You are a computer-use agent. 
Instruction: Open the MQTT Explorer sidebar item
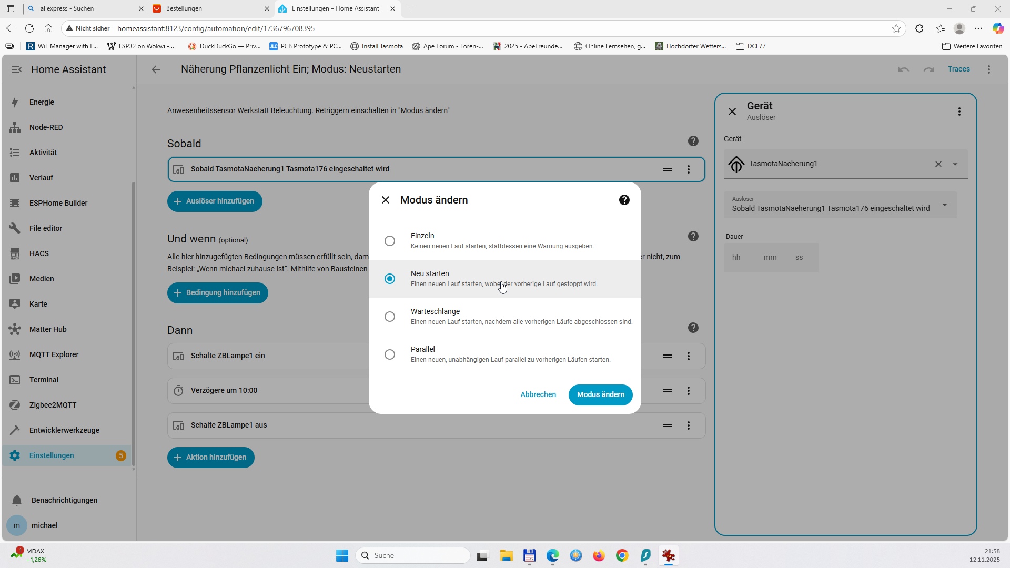[54, 354]
